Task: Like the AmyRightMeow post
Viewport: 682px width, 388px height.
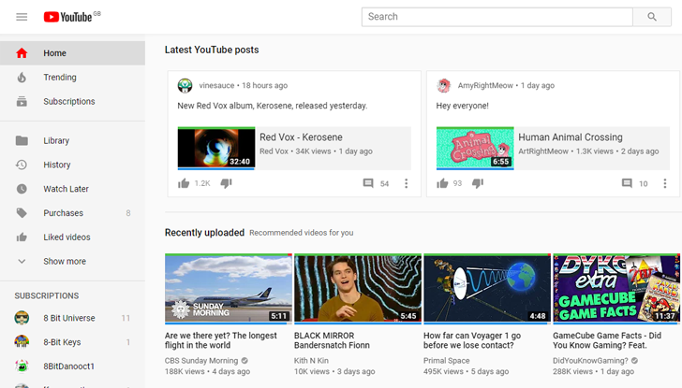Action: tap(442, 183)
